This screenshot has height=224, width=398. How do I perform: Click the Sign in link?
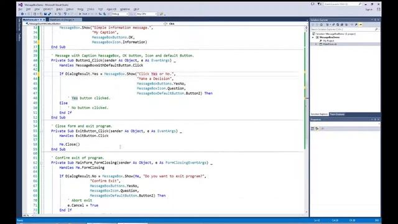coord(369,10)
